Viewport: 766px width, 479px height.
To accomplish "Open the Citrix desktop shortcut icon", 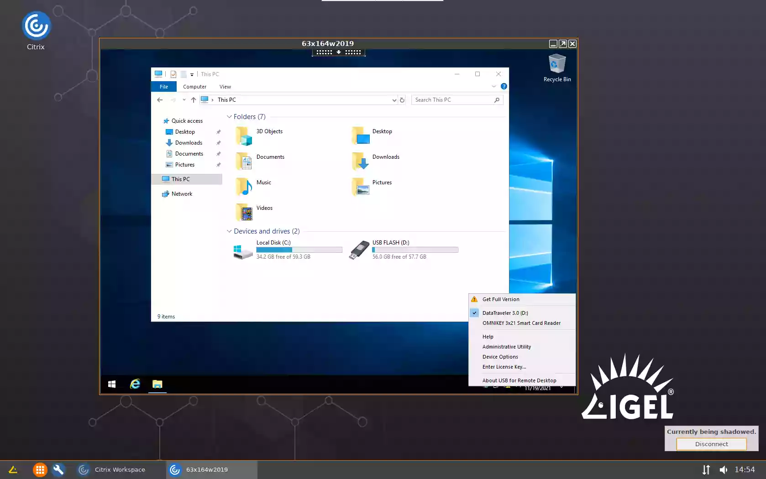I will [x=36, y=31].
